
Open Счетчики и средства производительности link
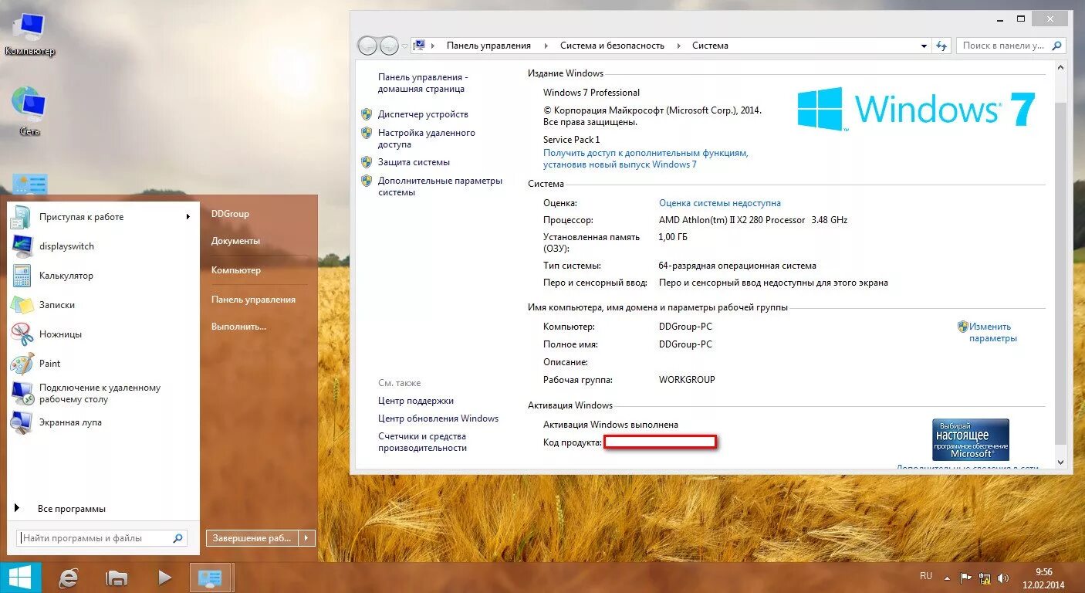(422, 442)
